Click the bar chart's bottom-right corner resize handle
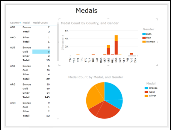Screen dimensions: 171x130 [157, 65]
